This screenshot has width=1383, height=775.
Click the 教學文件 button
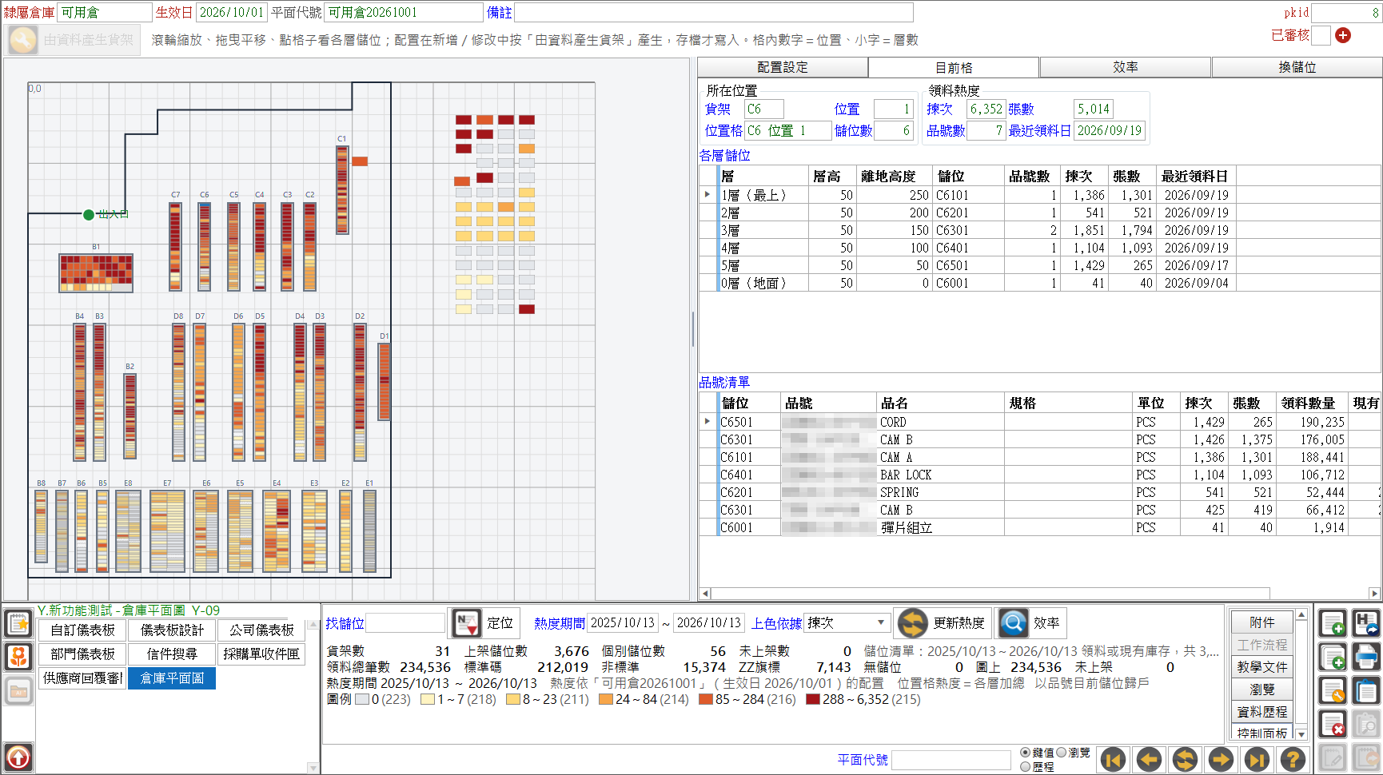[1262, 667]
